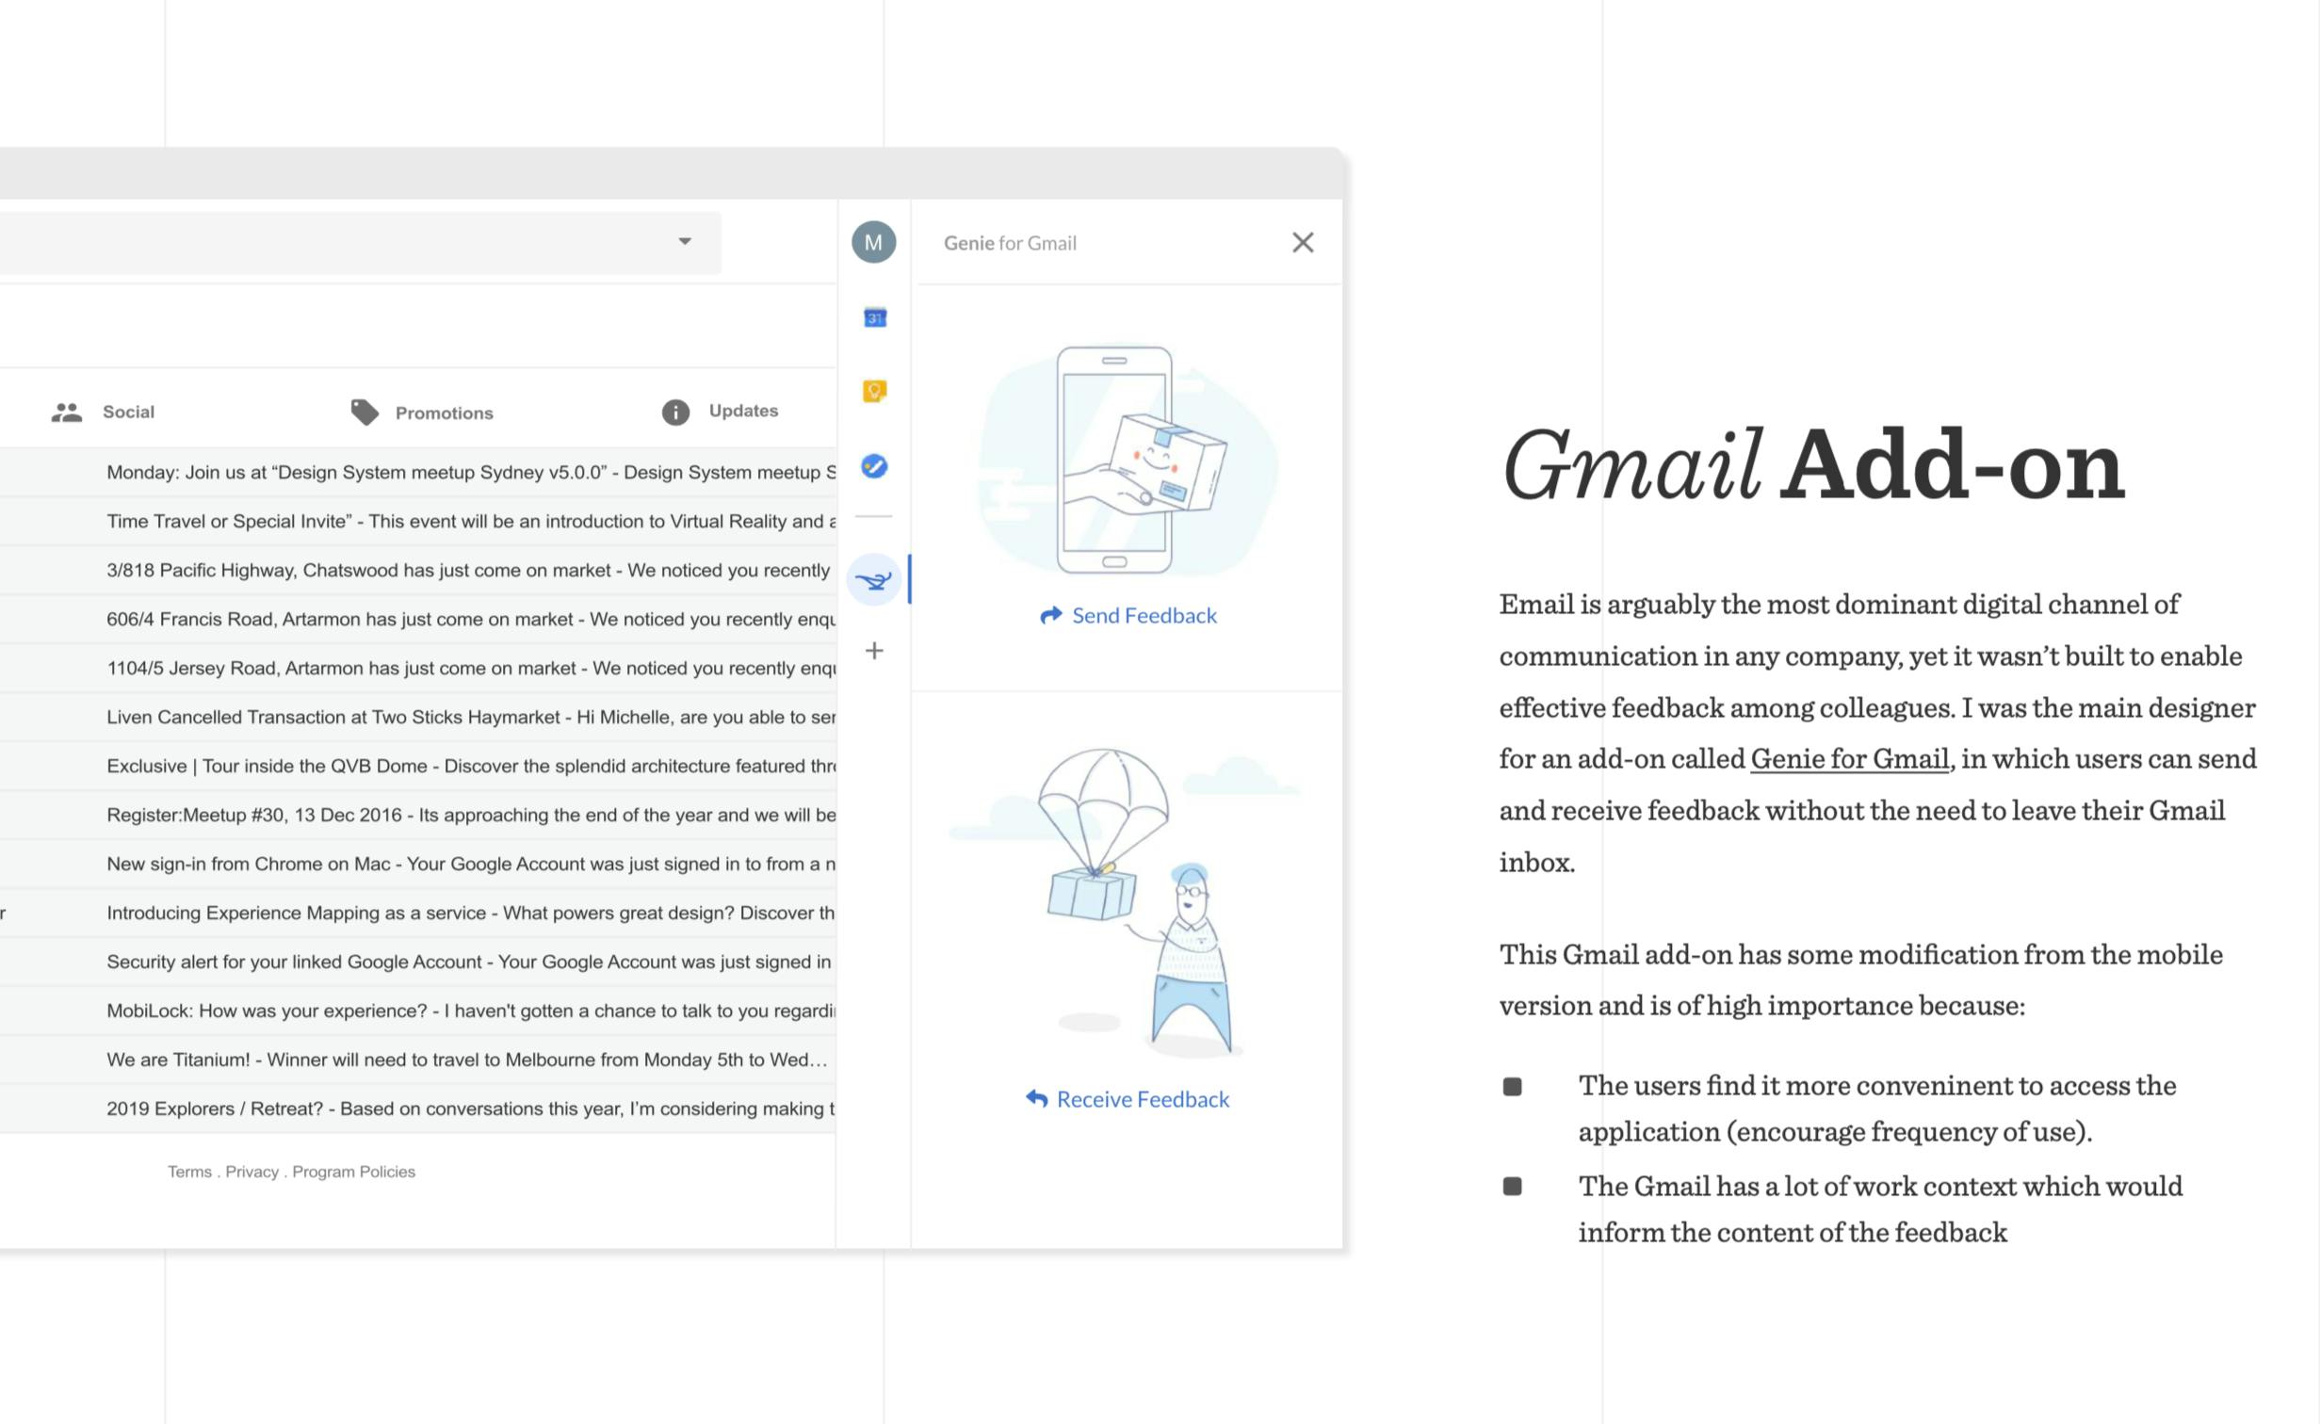Open the Terms footer link
Screen dimensions: 2320x1424
coord(189,1172)
